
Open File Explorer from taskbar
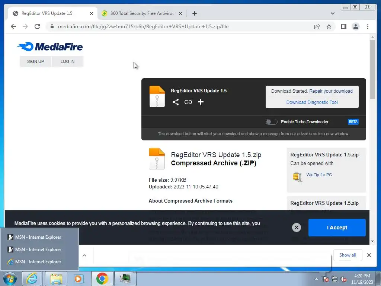56,279
